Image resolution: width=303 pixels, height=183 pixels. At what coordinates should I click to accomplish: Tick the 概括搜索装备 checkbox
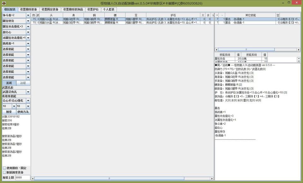point(4,172)
